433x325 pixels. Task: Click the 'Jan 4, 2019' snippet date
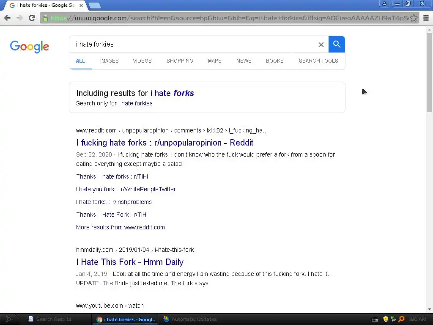click(91, 274)
